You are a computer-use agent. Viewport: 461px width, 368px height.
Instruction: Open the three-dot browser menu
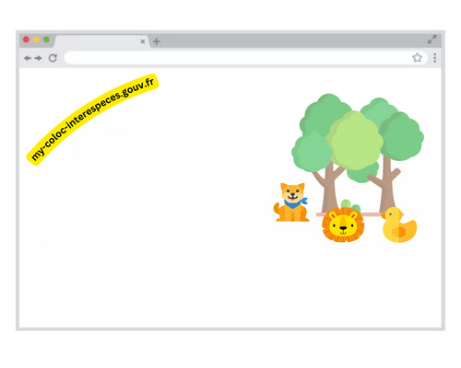click(435, 58)
